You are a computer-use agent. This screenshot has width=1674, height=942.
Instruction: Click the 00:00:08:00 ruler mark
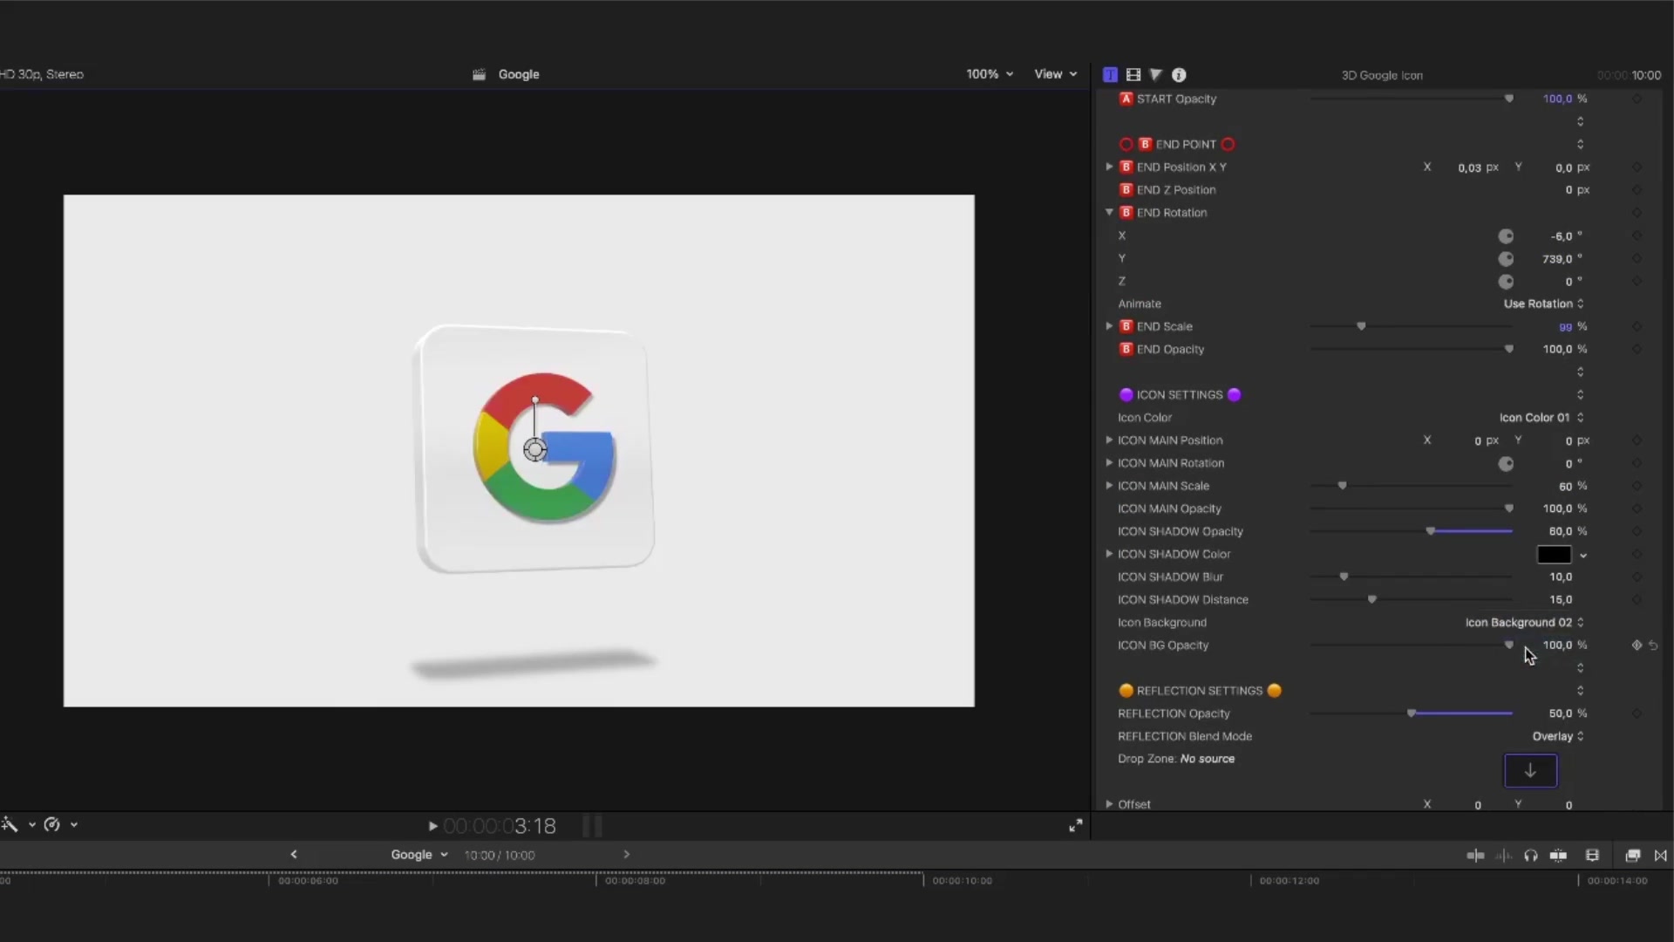[635, 881]
